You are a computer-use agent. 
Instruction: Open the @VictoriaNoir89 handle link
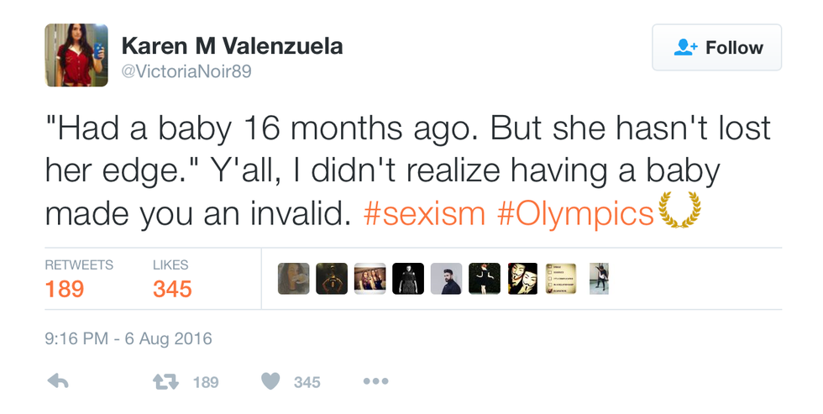click(186, 71)
